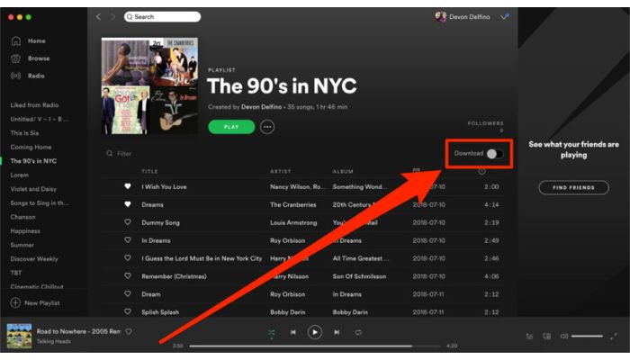630x360 pixels.
Task: Toggle the Download switch on
Action: pos(495,154)
